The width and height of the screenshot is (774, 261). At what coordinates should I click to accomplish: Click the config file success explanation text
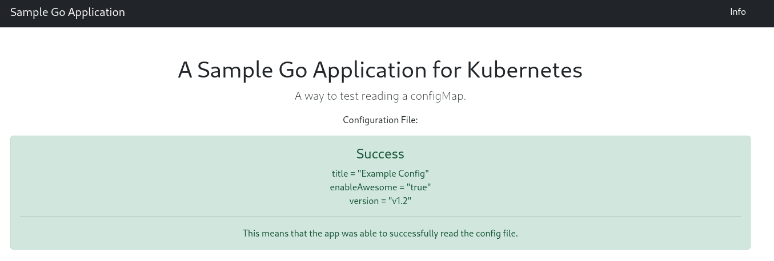coord(380,234)
